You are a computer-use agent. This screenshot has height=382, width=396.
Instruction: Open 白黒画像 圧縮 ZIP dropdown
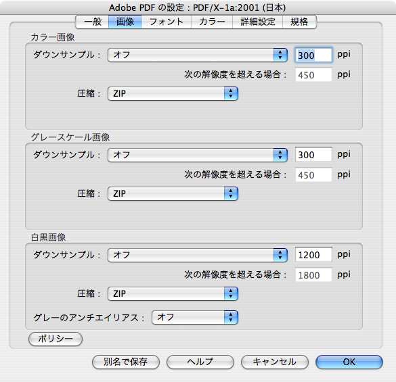[173, 293]
